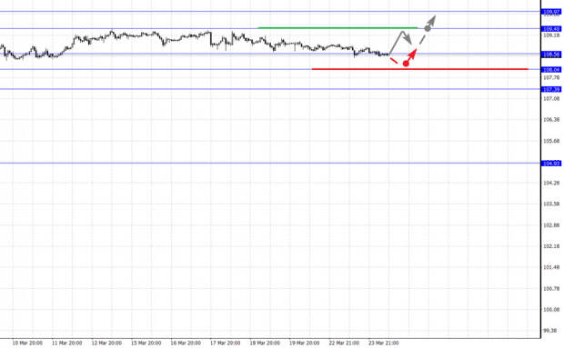This screenshot has height=348, width=564.
Task: Click the 103.58 price axis value
Action: click(551, 204)
